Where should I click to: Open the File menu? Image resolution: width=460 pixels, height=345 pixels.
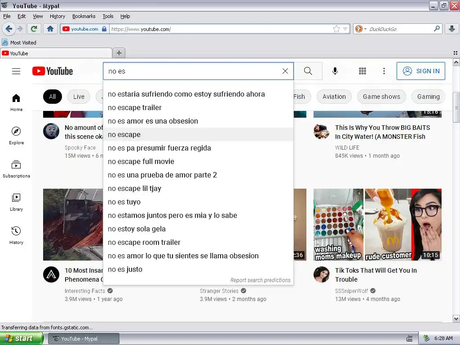coord(7,16)
